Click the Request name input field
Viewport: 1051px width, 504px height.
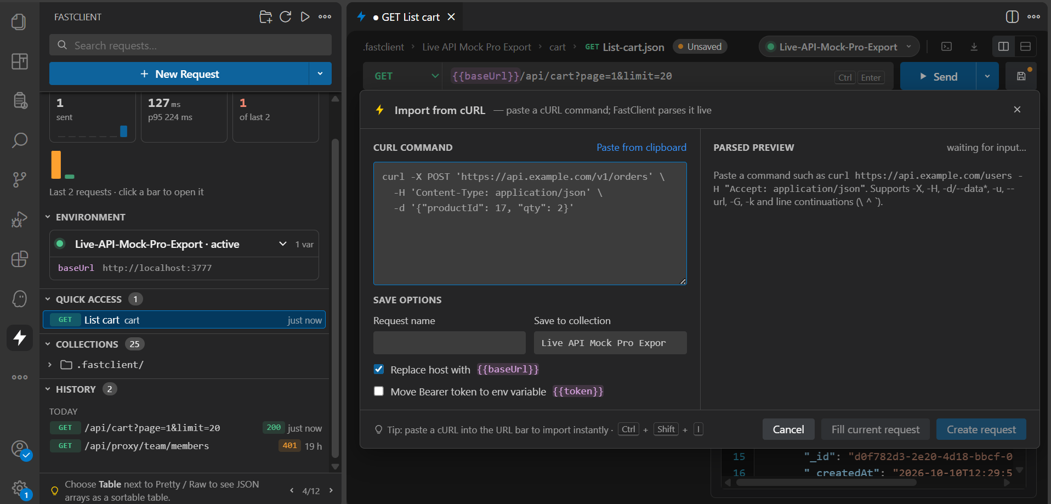click(450, 343)
